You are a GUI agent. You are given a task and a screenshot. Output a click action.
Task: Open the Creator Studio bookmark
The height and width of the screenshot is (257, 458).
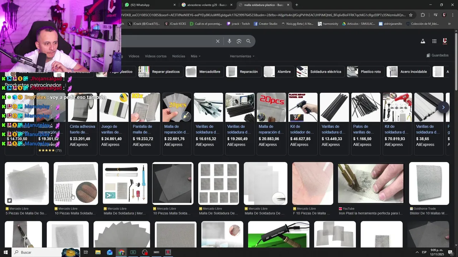click(x=265, y=24)
